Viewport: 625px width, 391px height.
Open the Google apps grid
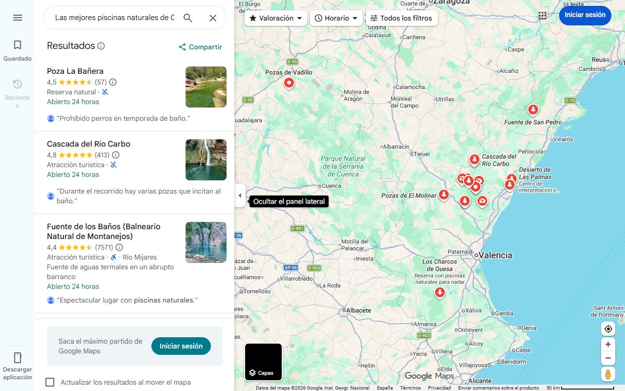[542, 15]
